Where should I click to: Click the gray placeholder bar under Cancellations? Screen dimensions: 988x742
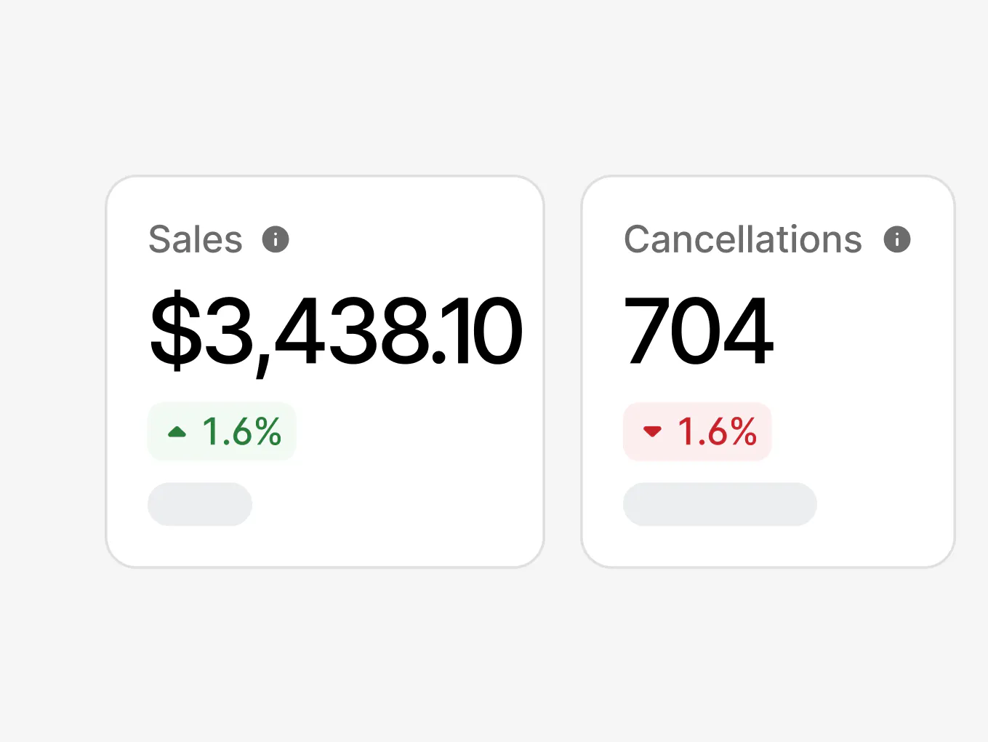(720, 504)
